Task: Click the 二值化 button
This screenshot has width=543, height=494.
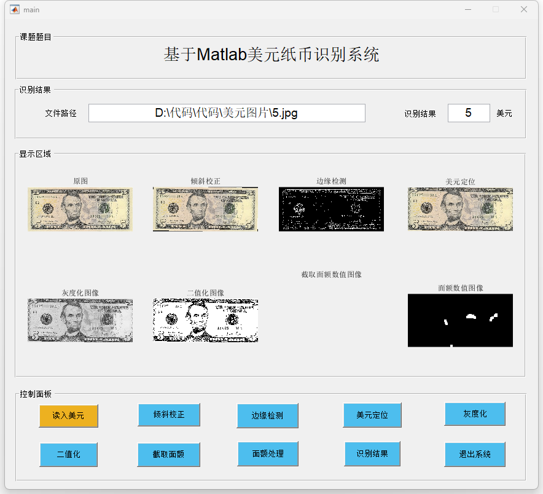Action: click(69, 455)
